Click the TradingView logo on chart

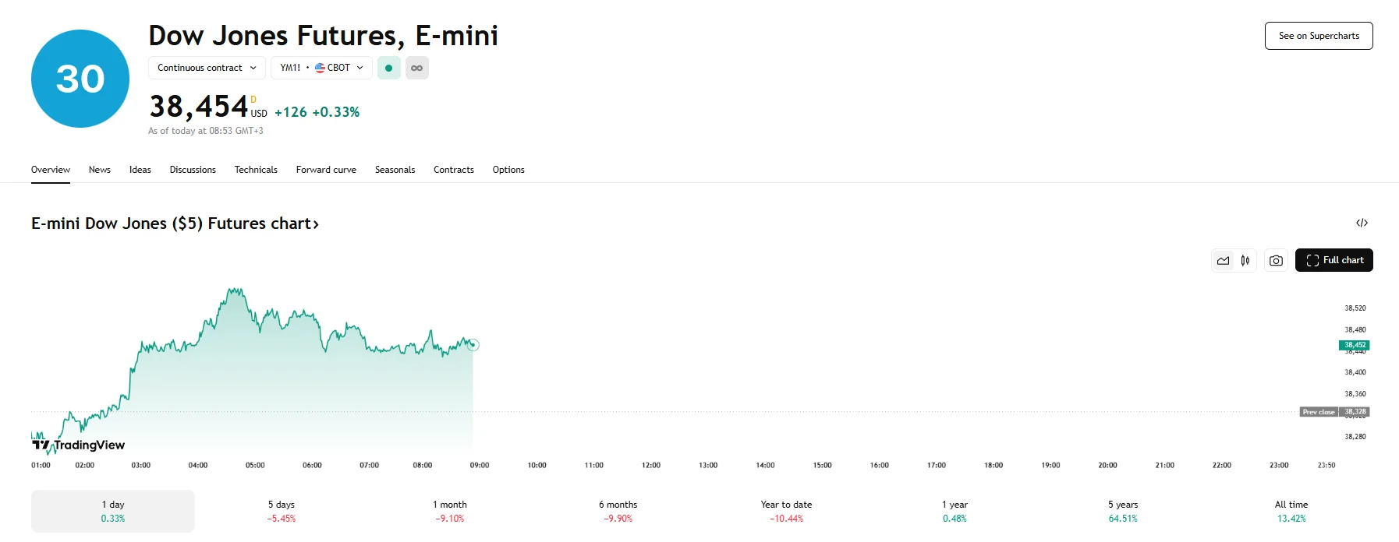[78, 445]
